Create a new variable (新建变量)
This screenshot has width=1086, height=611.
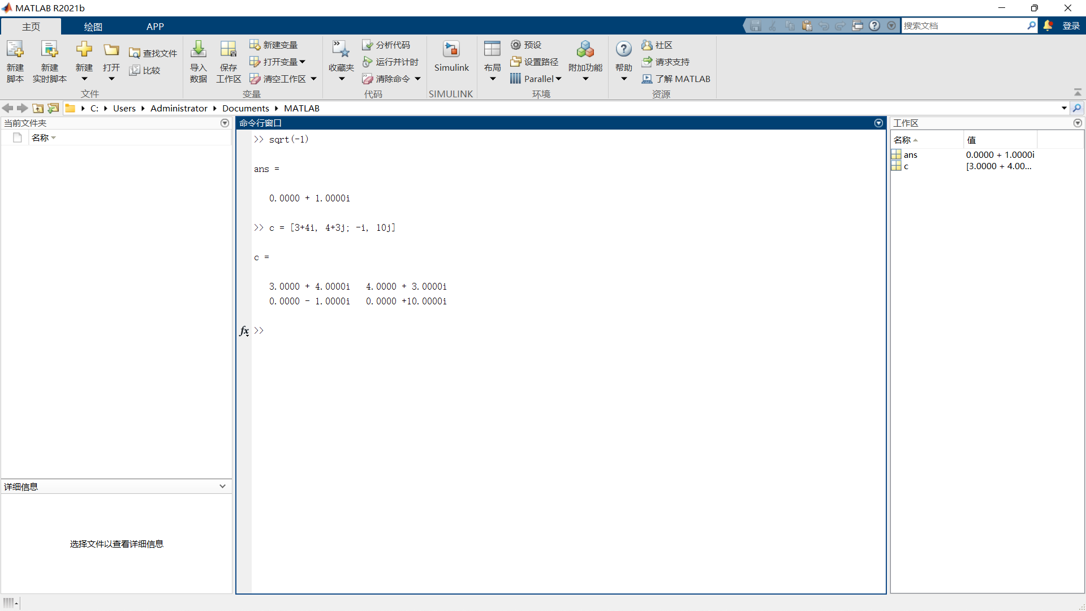click(x=274, y=45)
